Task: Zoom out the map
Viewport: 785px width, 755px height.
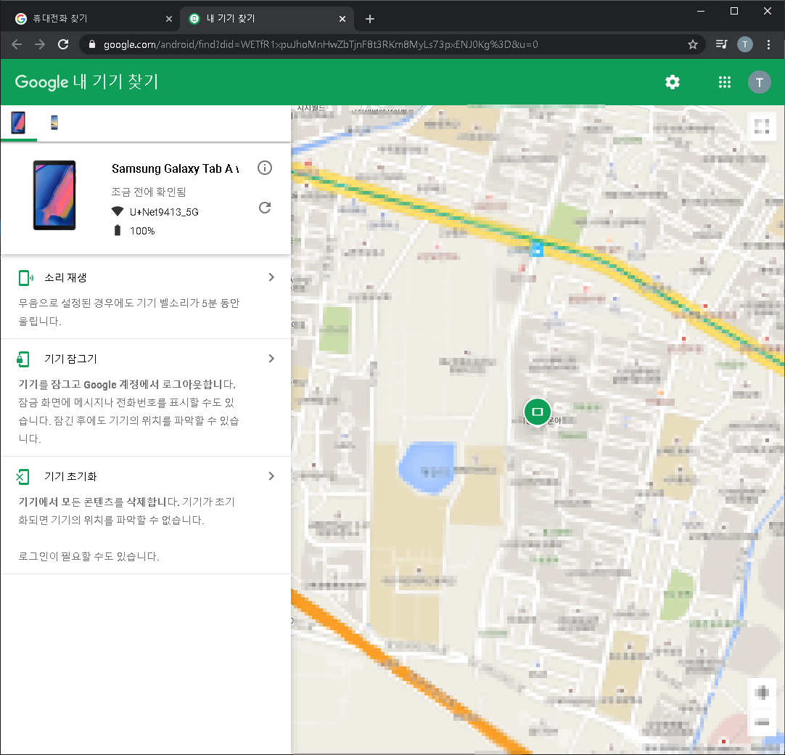Action: point(762,722)
